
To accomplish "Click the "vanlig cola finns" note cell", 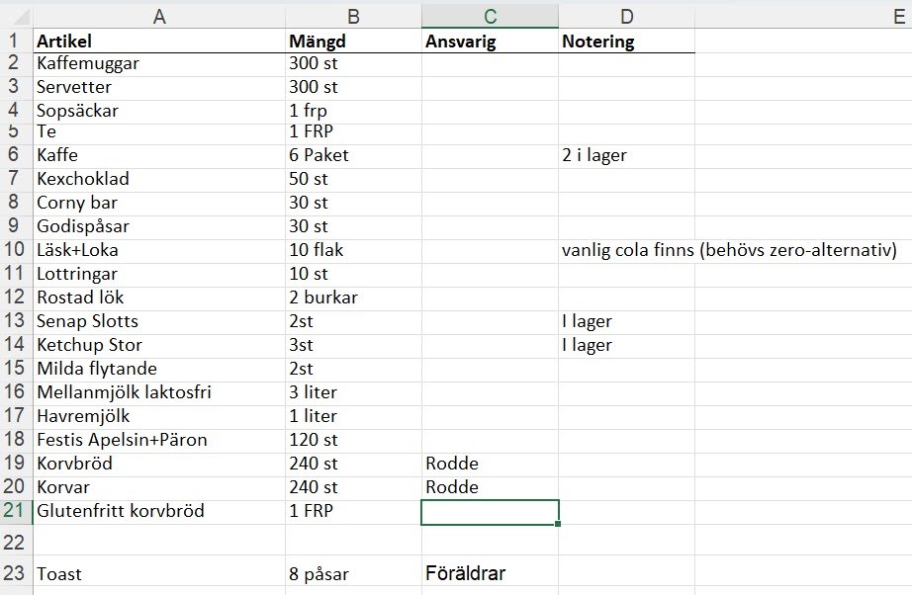I will coord(626,250).
